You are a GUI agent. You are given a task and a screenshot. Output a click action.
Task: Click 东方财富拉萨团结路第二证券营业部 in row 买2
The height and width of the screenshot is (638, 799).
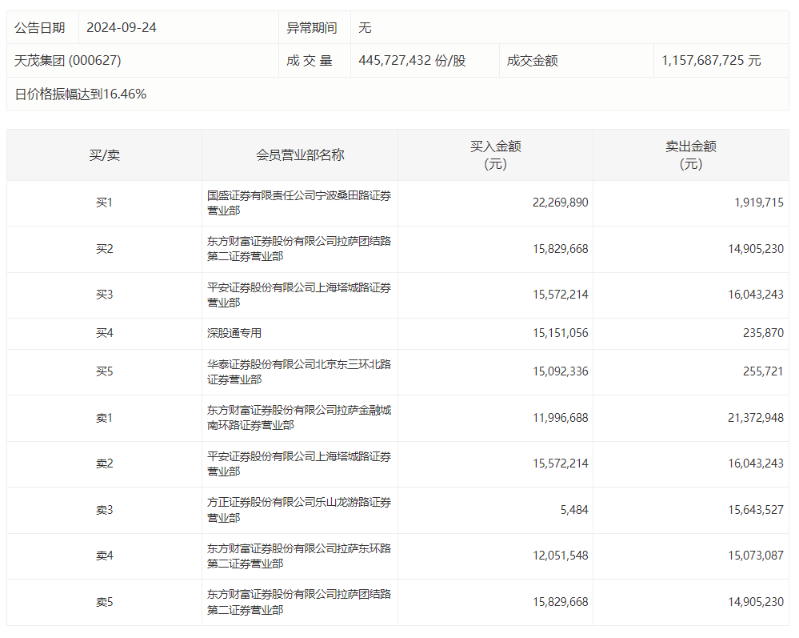(299, 249)
